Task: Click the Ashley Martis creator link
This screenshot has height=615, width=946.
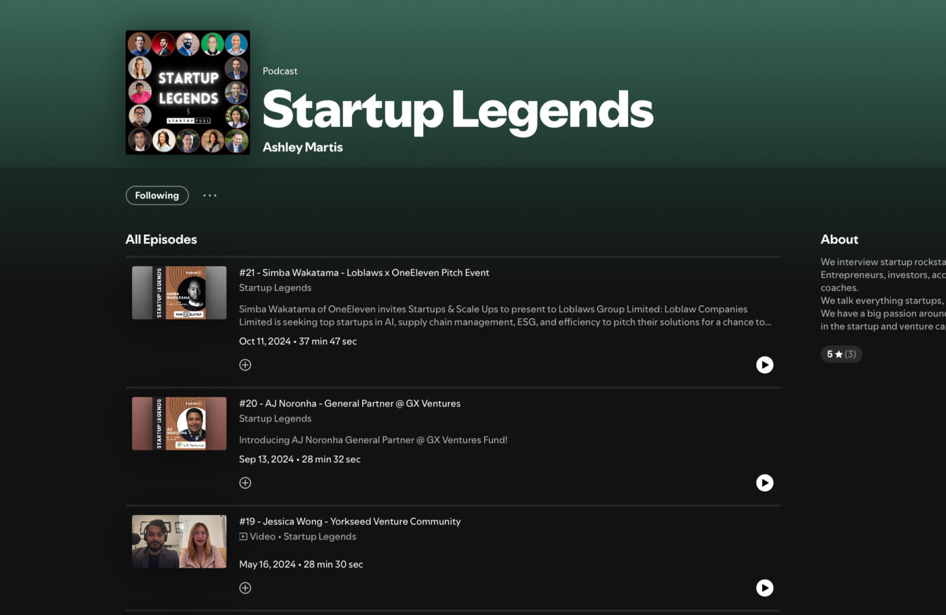Action: tap(302, 147)
